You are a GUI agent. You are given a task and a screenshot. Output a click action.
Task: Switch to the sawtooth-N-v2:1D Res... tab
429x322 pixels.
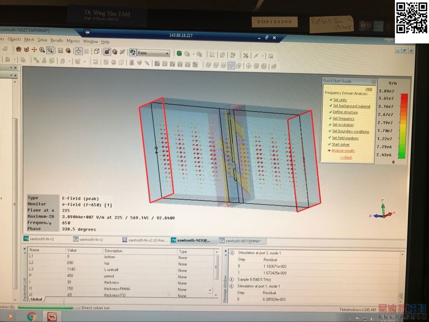(145, 240)
